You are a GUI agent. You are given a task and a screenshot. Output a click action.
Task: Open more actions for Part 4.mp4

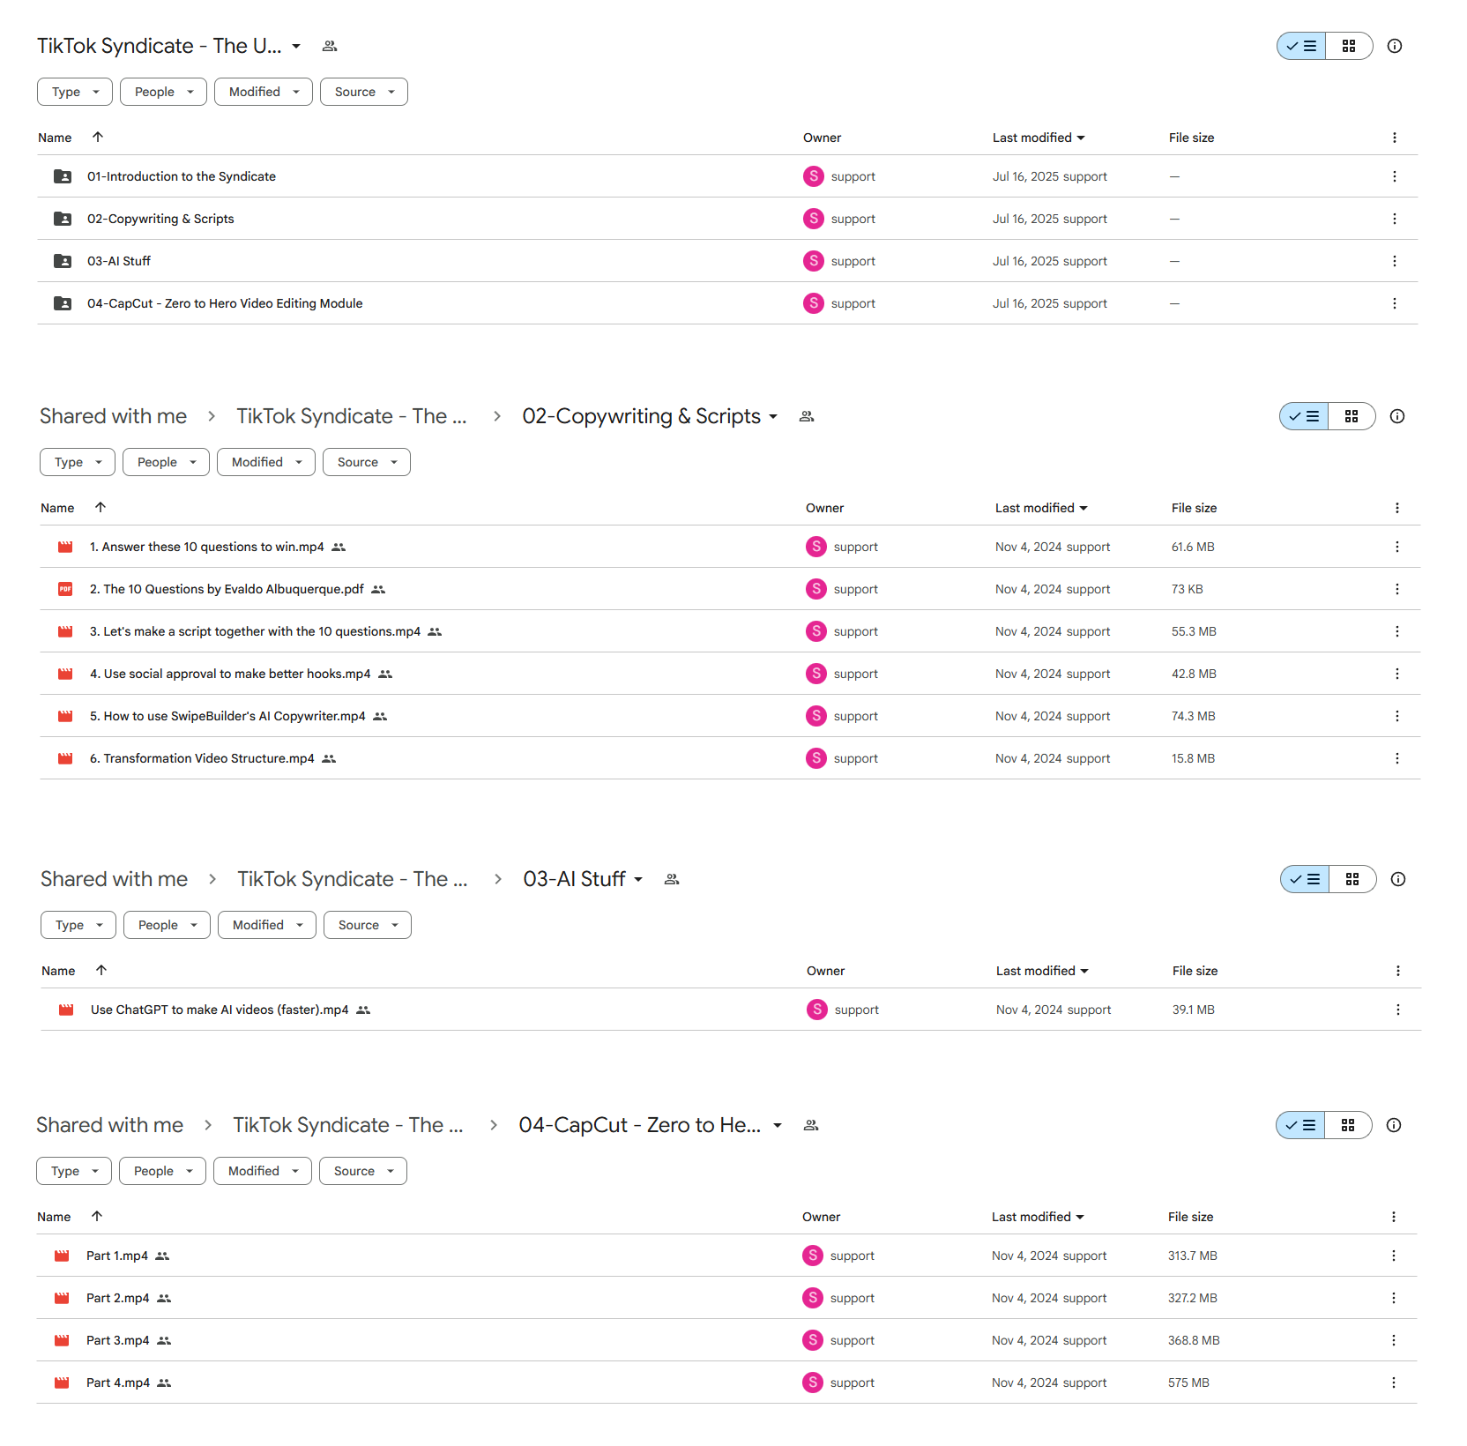tap(1394, 1383)
